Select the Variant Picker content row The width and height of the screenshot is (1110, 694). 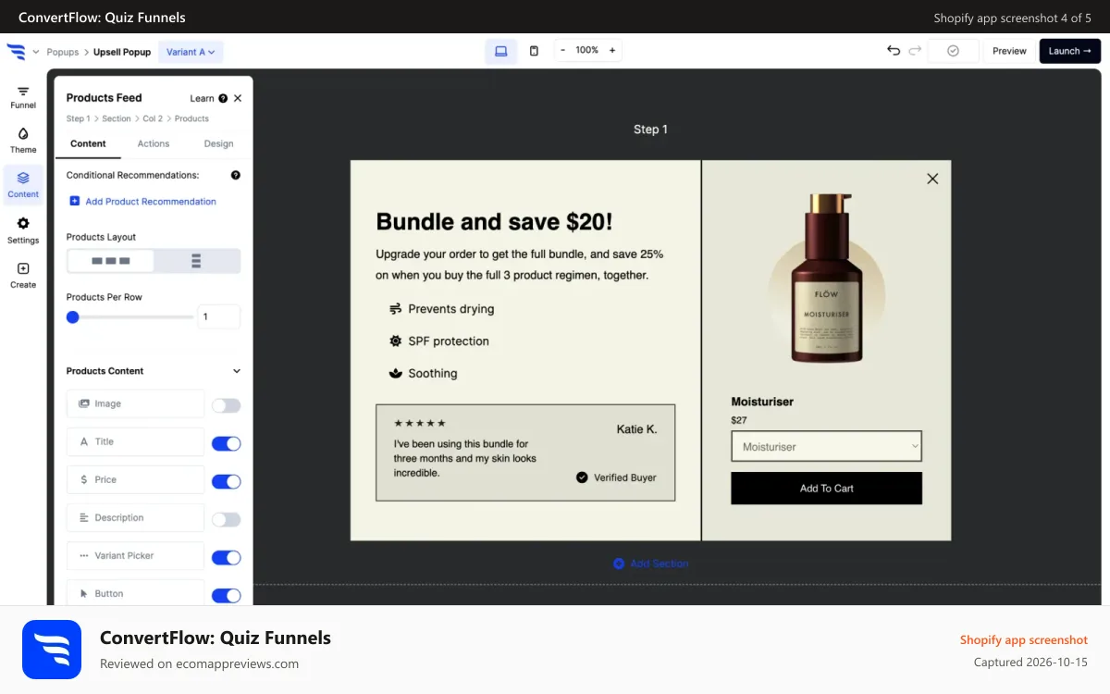(135, 555)
